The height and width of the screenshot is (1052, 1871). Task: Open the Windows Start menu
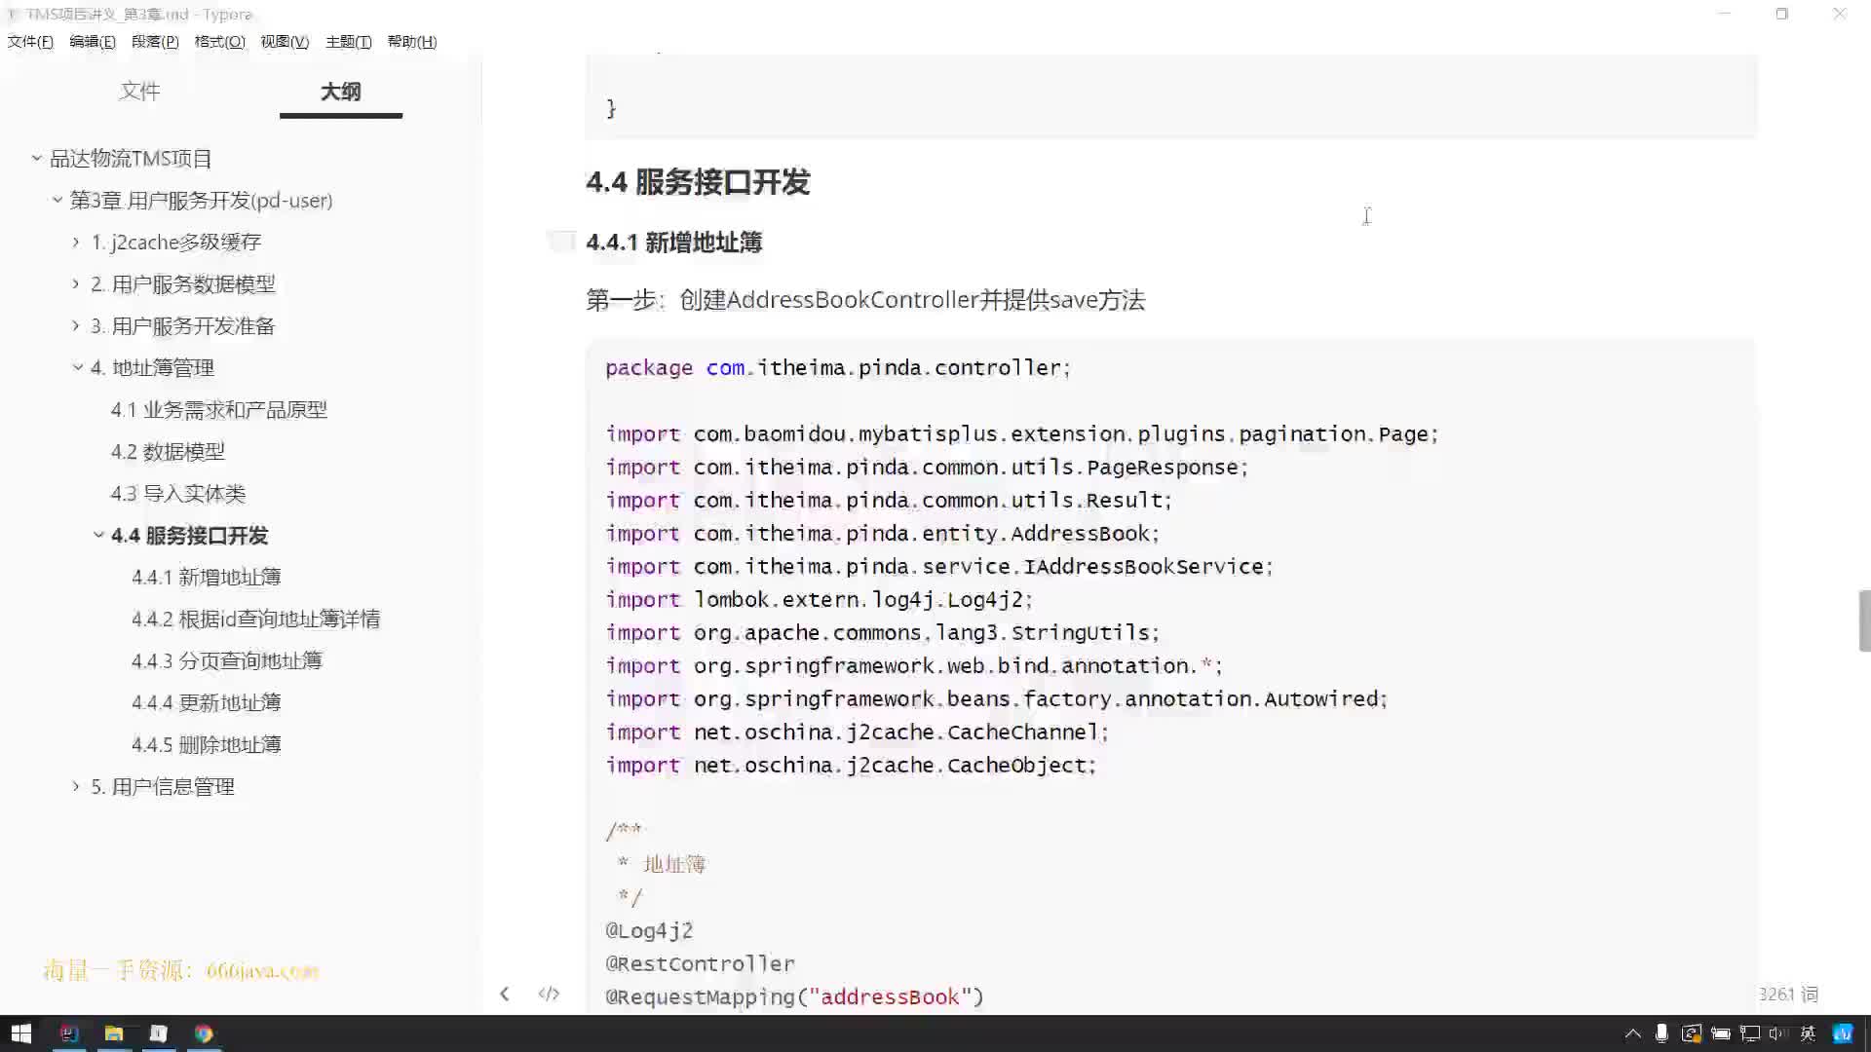20,1033
